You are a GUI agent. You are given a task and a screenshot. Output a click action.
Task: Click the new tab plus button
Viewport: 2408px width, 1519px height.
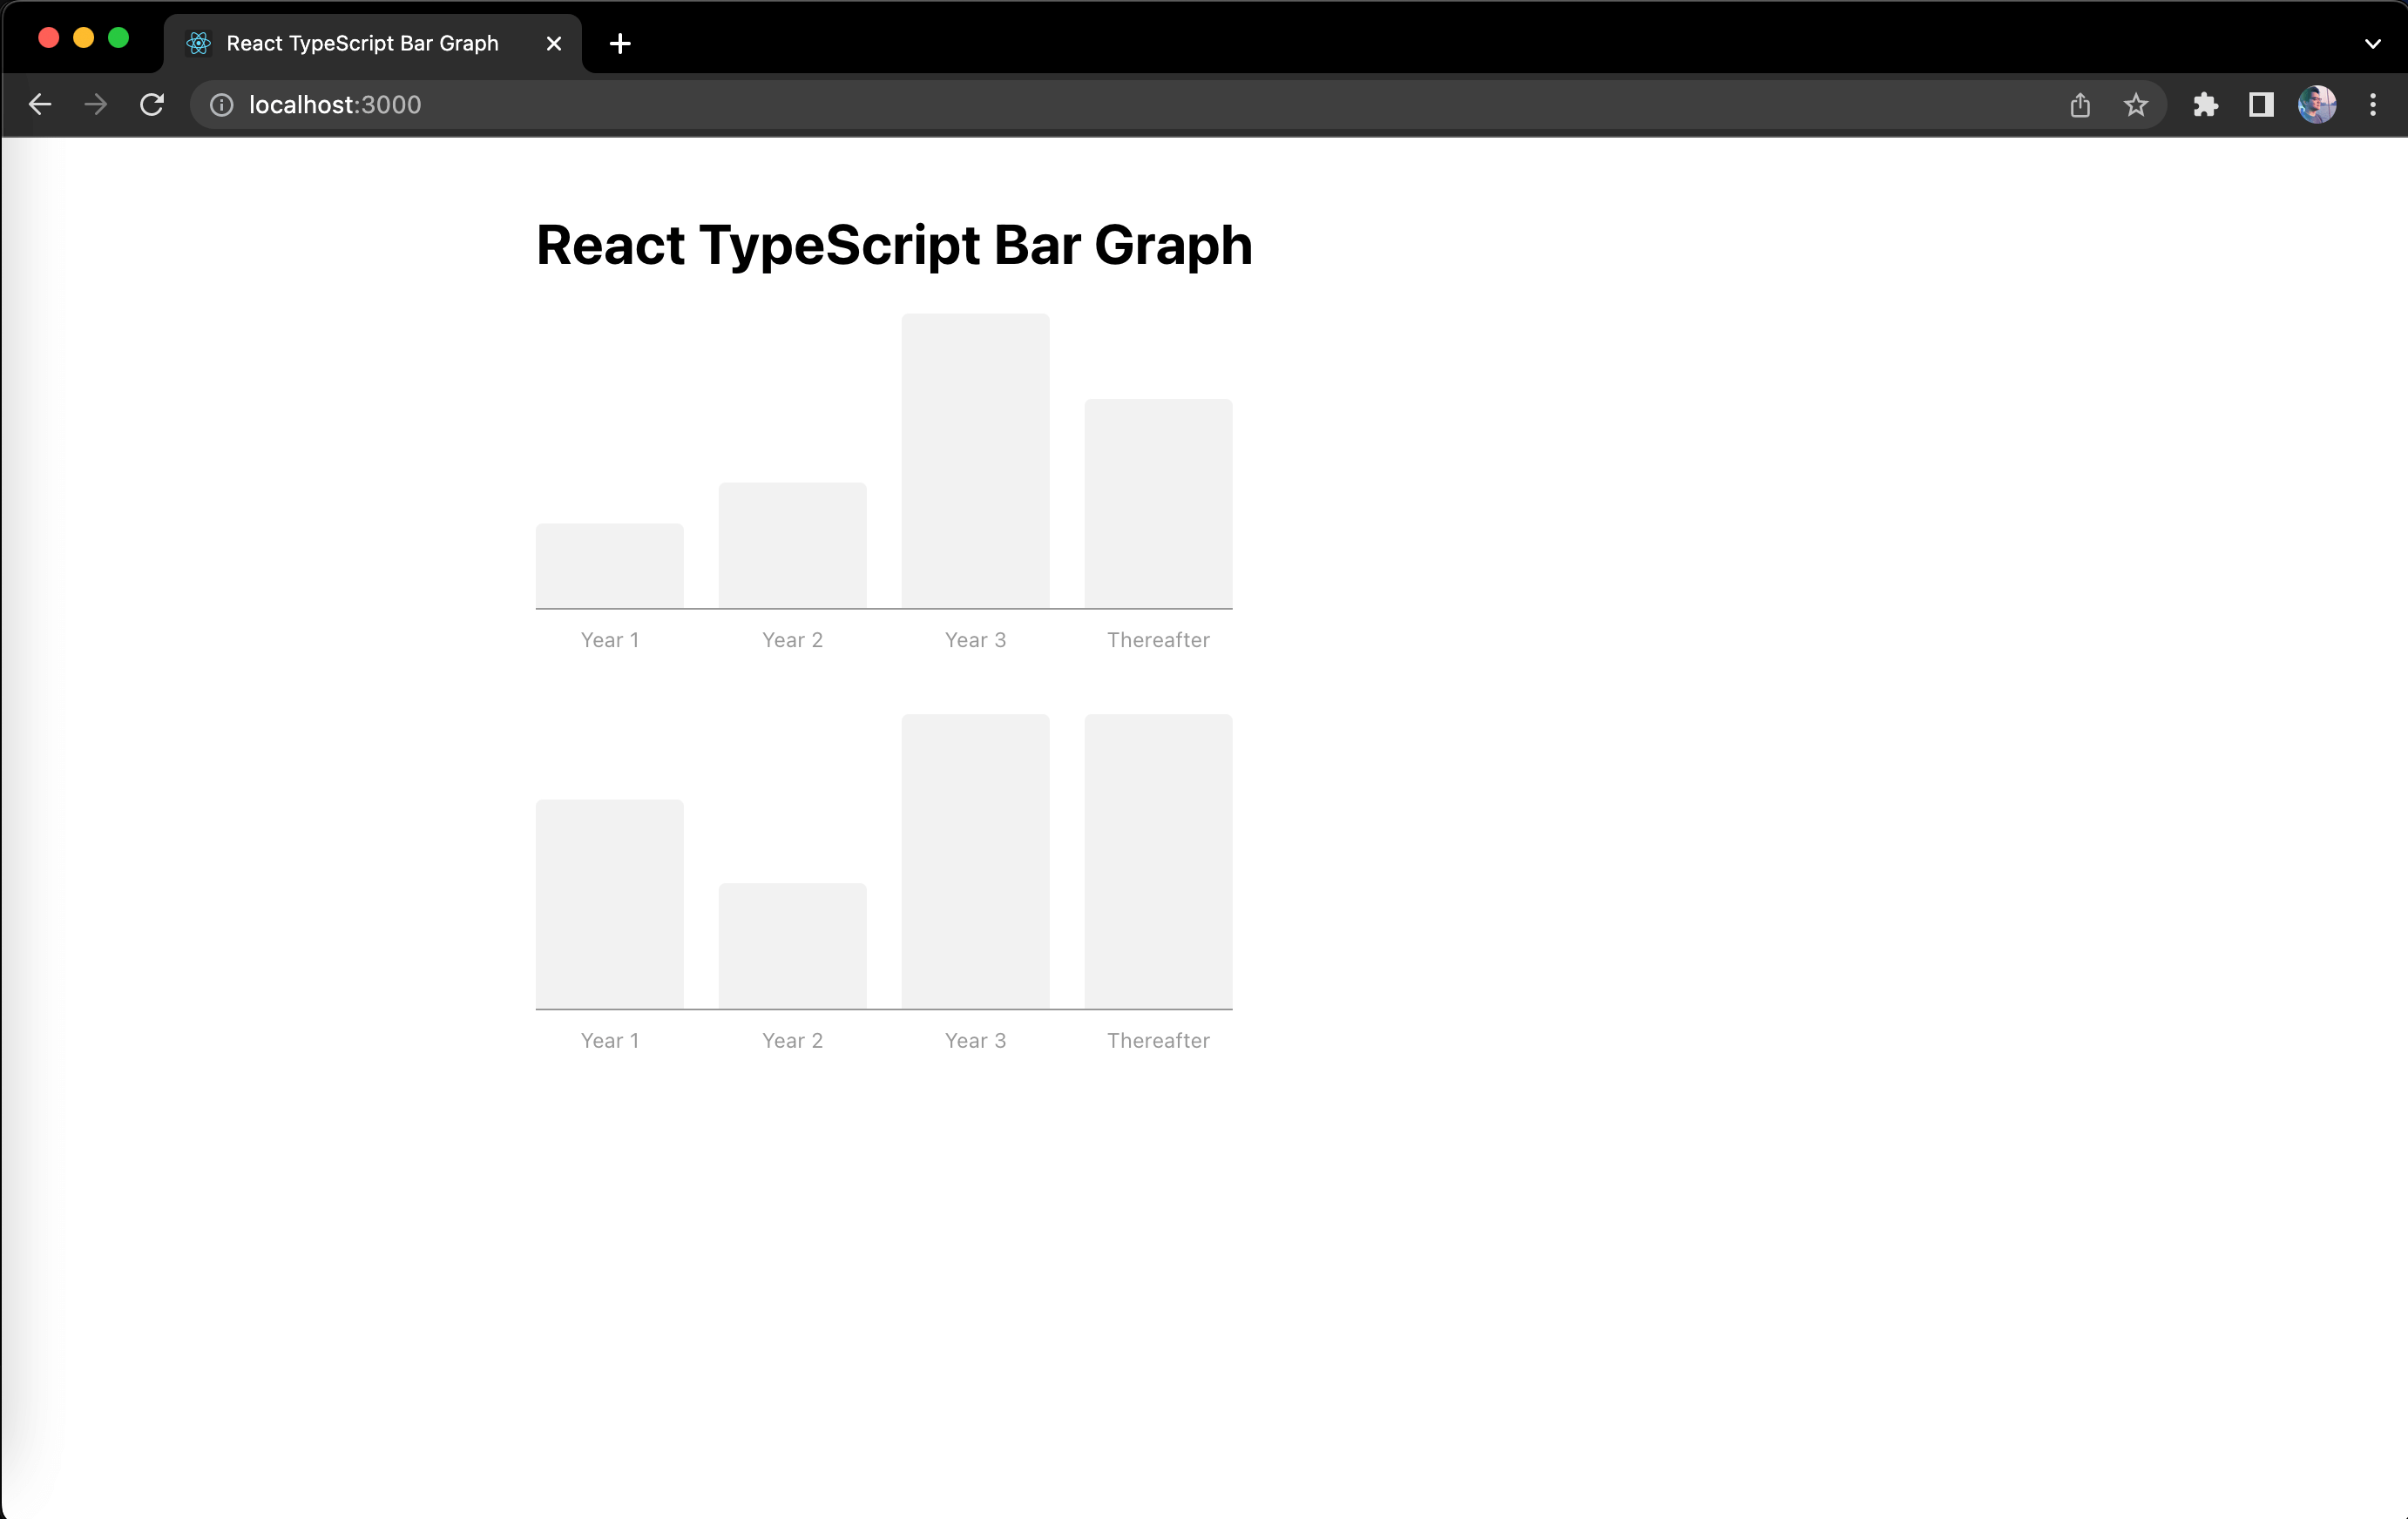(x=619, y=44)
